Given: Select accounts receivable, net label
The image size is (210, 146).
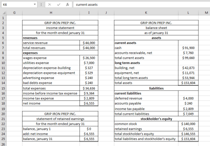Looking at the screenshot, I should pos(146,53).
